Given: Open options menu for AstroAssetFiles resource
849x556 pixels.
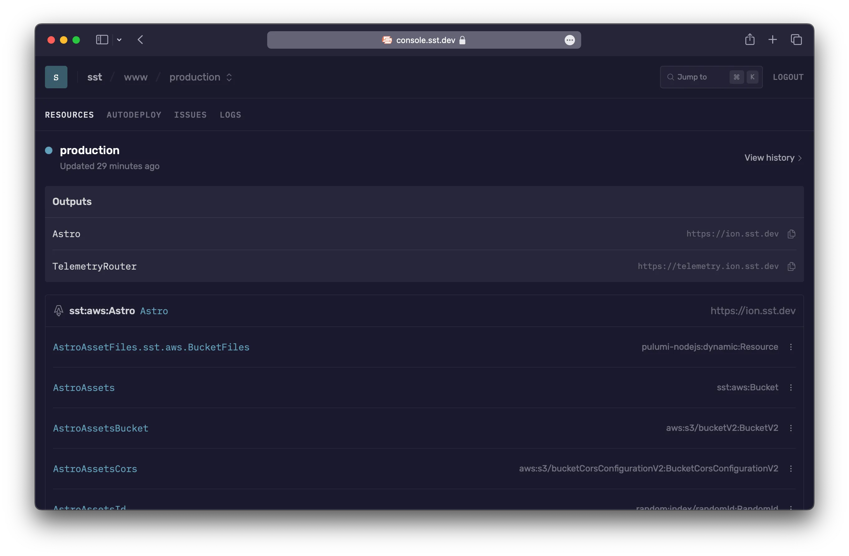Looking at the screenshot, I should pos(791,347).
